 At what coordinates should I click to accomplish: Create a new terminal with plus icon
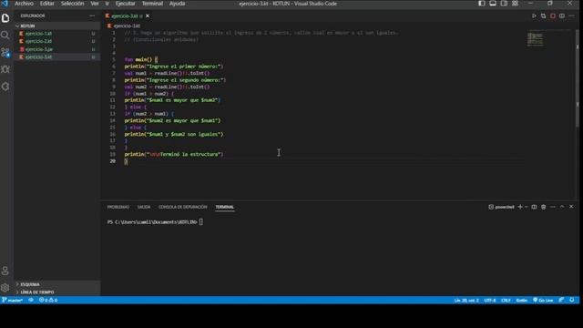(520, 207)
